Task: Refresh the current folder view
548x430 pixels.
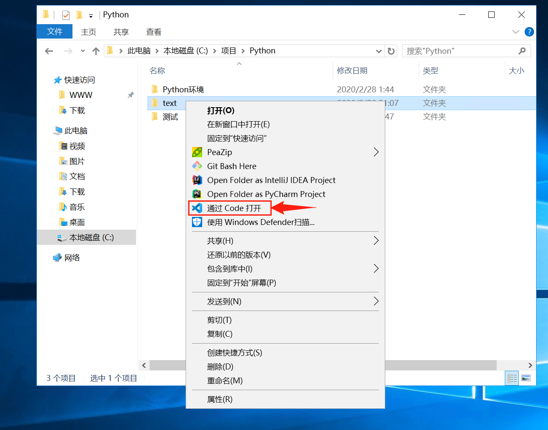Action: 390,51
